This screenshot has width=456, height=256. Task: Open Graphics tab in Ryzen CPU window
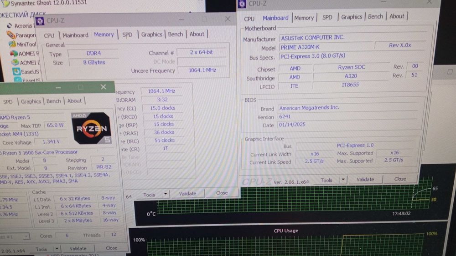pos(31,101)
